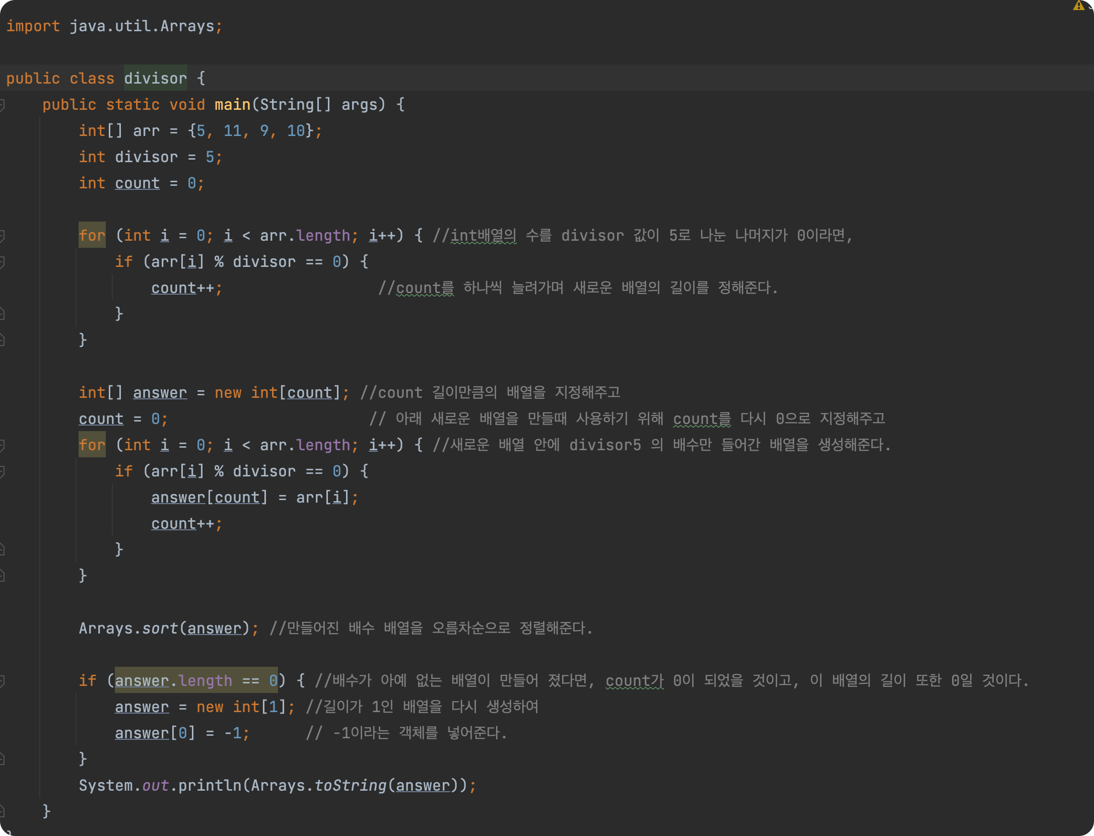The height and width of the screenshot is (836, 1094).
Task: Click 'answer[count]' assignment target
Action: pyautogui.click(x=209, y=498)
